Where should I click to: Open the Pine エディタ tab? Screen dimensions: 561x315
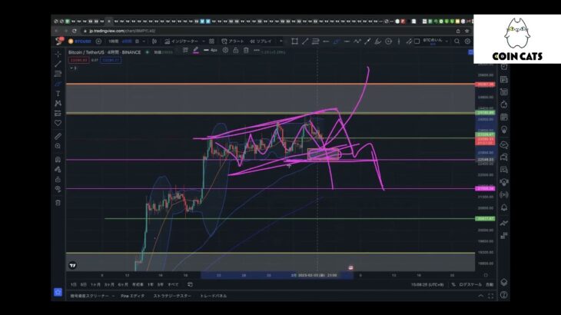tap(133, 296)
